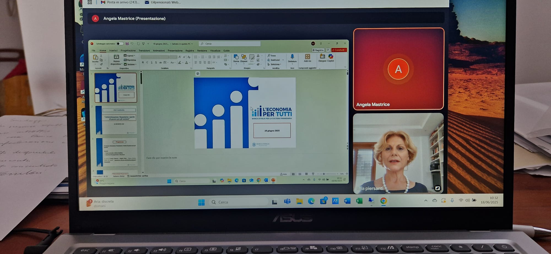Image resolution: width=551 pixels, height=254 pixels.
Task: Toggle Note pane in PowerPoint status bar
Action: point(283,174)
